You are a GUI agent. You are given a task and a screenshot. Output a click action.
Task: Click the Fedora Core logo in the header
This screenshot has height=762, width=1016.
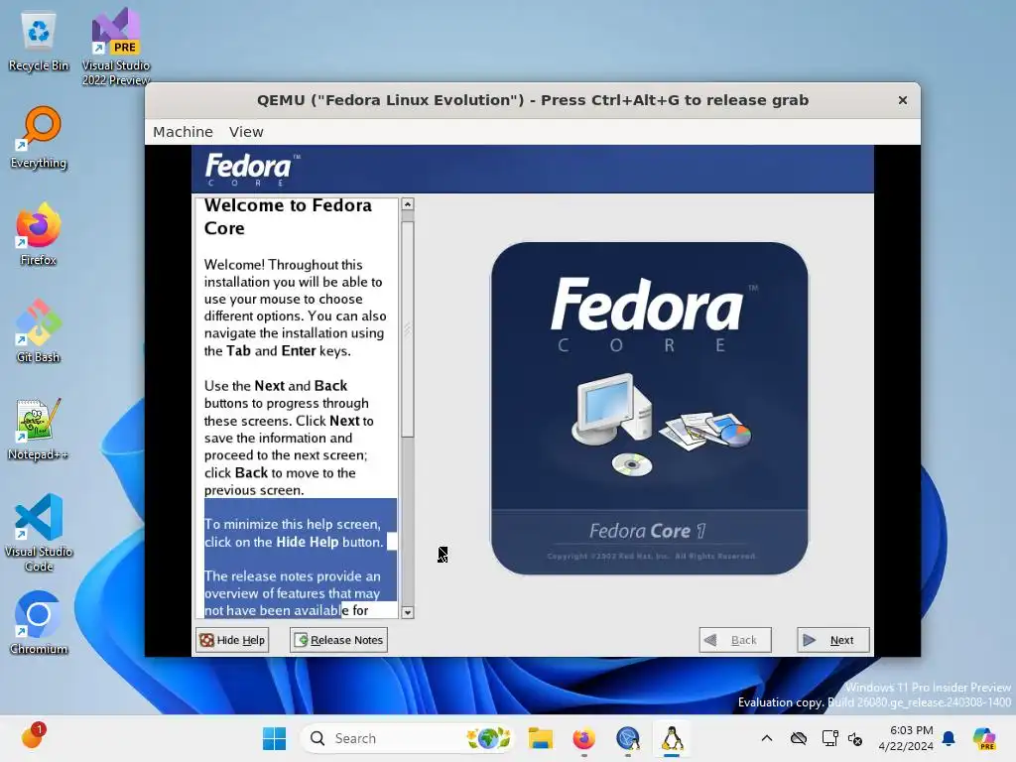252,169
